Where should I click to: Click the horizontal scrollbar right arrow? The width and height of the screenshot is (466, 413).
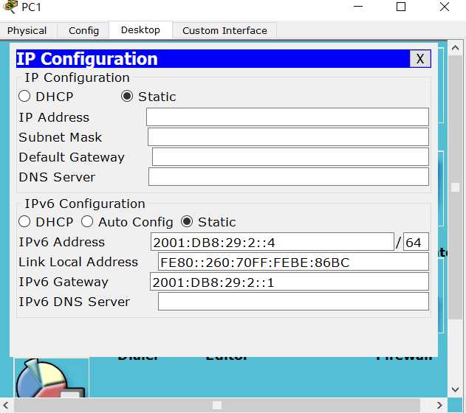(439, 405)
